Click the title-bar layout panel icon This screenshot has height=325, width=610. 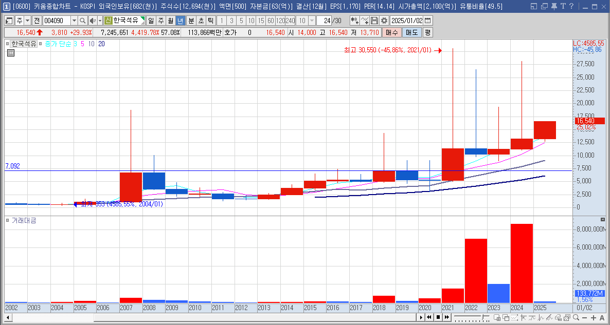[x=534, y=6]
